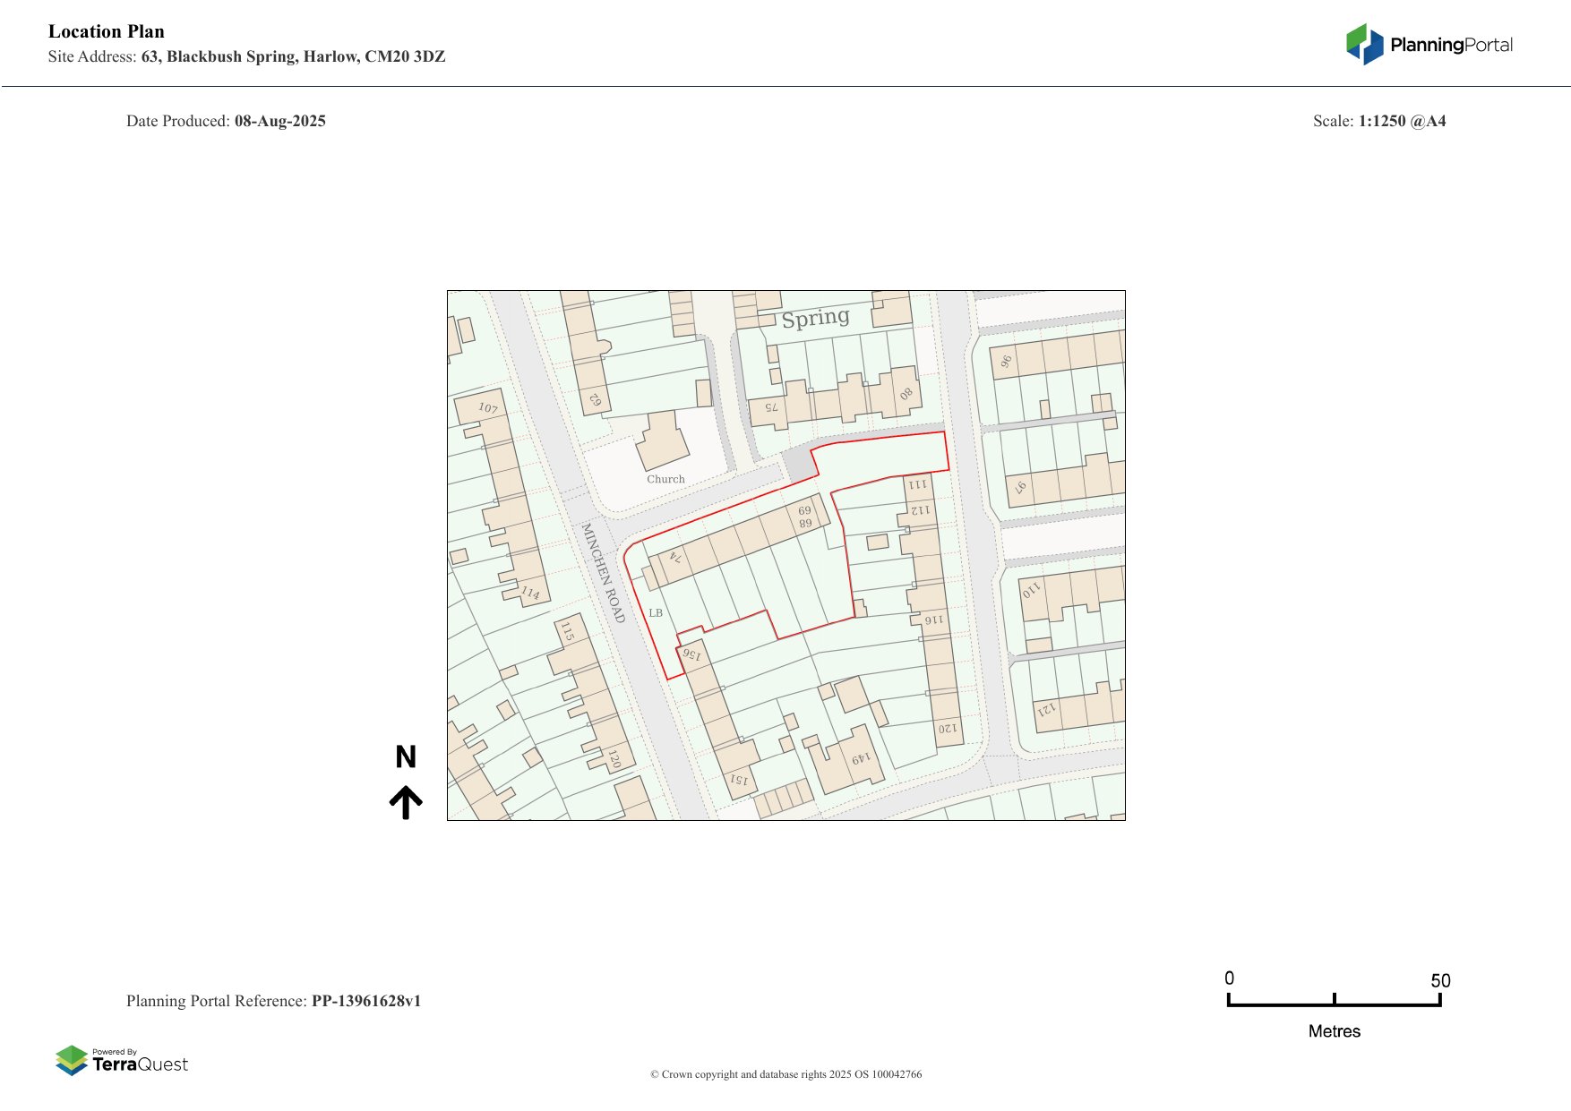
Task: Click the Planning Portal Reference PP-13961628v1
Action: (274, 1001)
